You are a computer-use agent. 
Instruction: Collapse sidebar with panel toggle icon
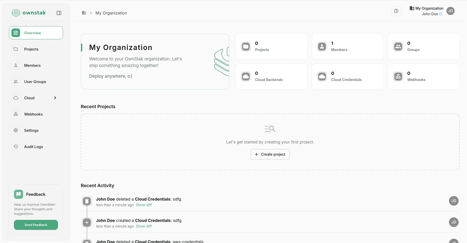click(59, 13)
